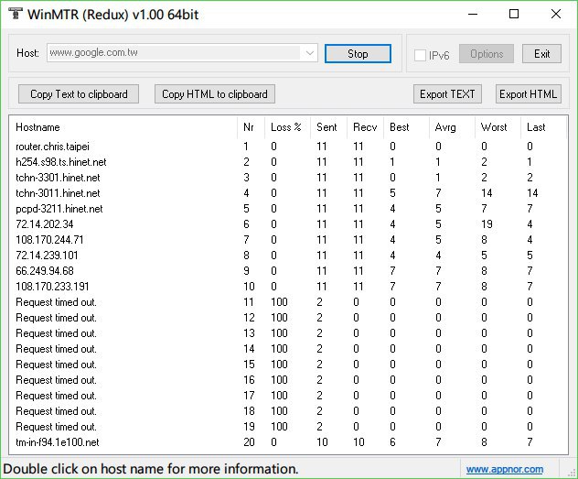
Task: Select the tm-in-f94.1e100.net row
Action: point(58,442)
